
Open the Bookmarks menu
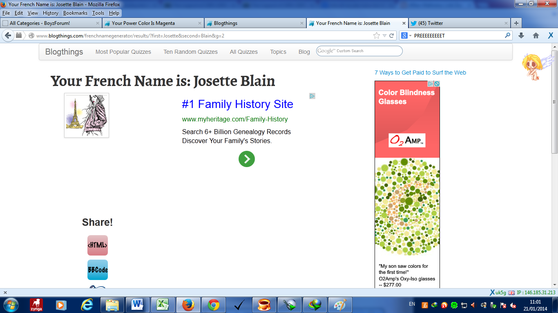pyautogui.click(x=75, y=13)
